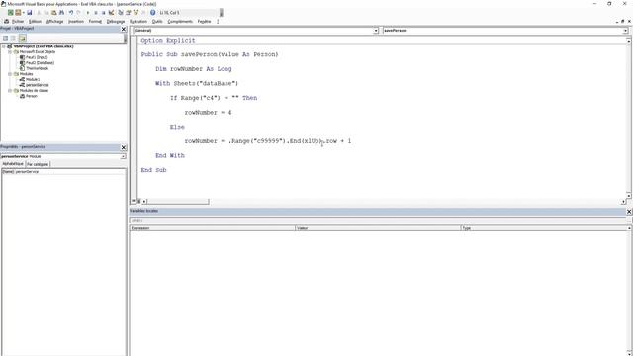Viewport: 633px width, 356px height.
Task: Click the blue Help question mark icon
Action: pos(153,13)
